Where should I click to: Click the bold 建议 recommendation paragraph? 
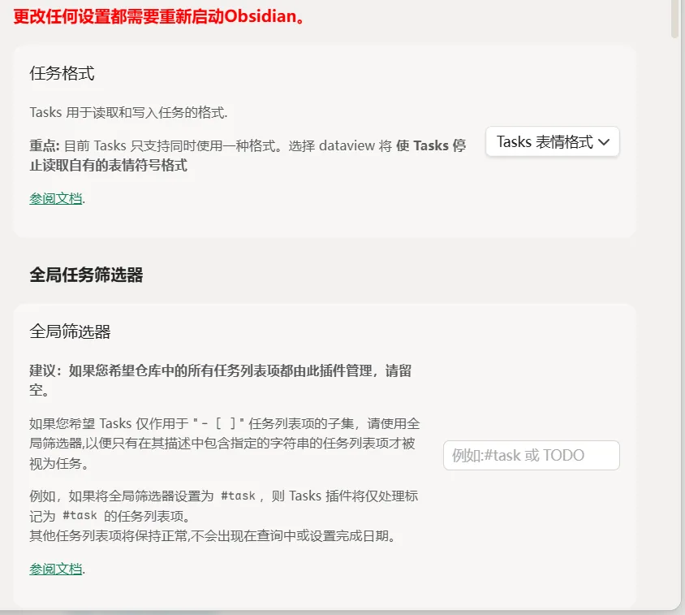tap(221, 379)
